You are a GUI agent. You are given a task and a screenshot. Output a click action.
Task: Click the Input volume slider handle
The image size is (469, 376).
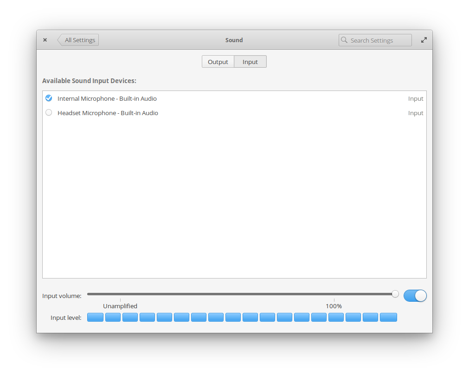click(x=395, y=294)
